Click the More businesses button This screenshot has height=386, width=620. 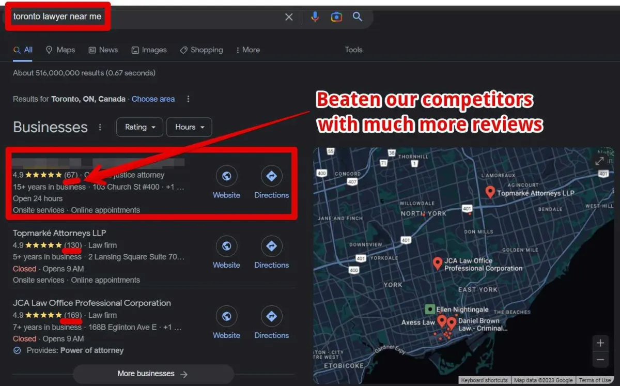point(153,374)
